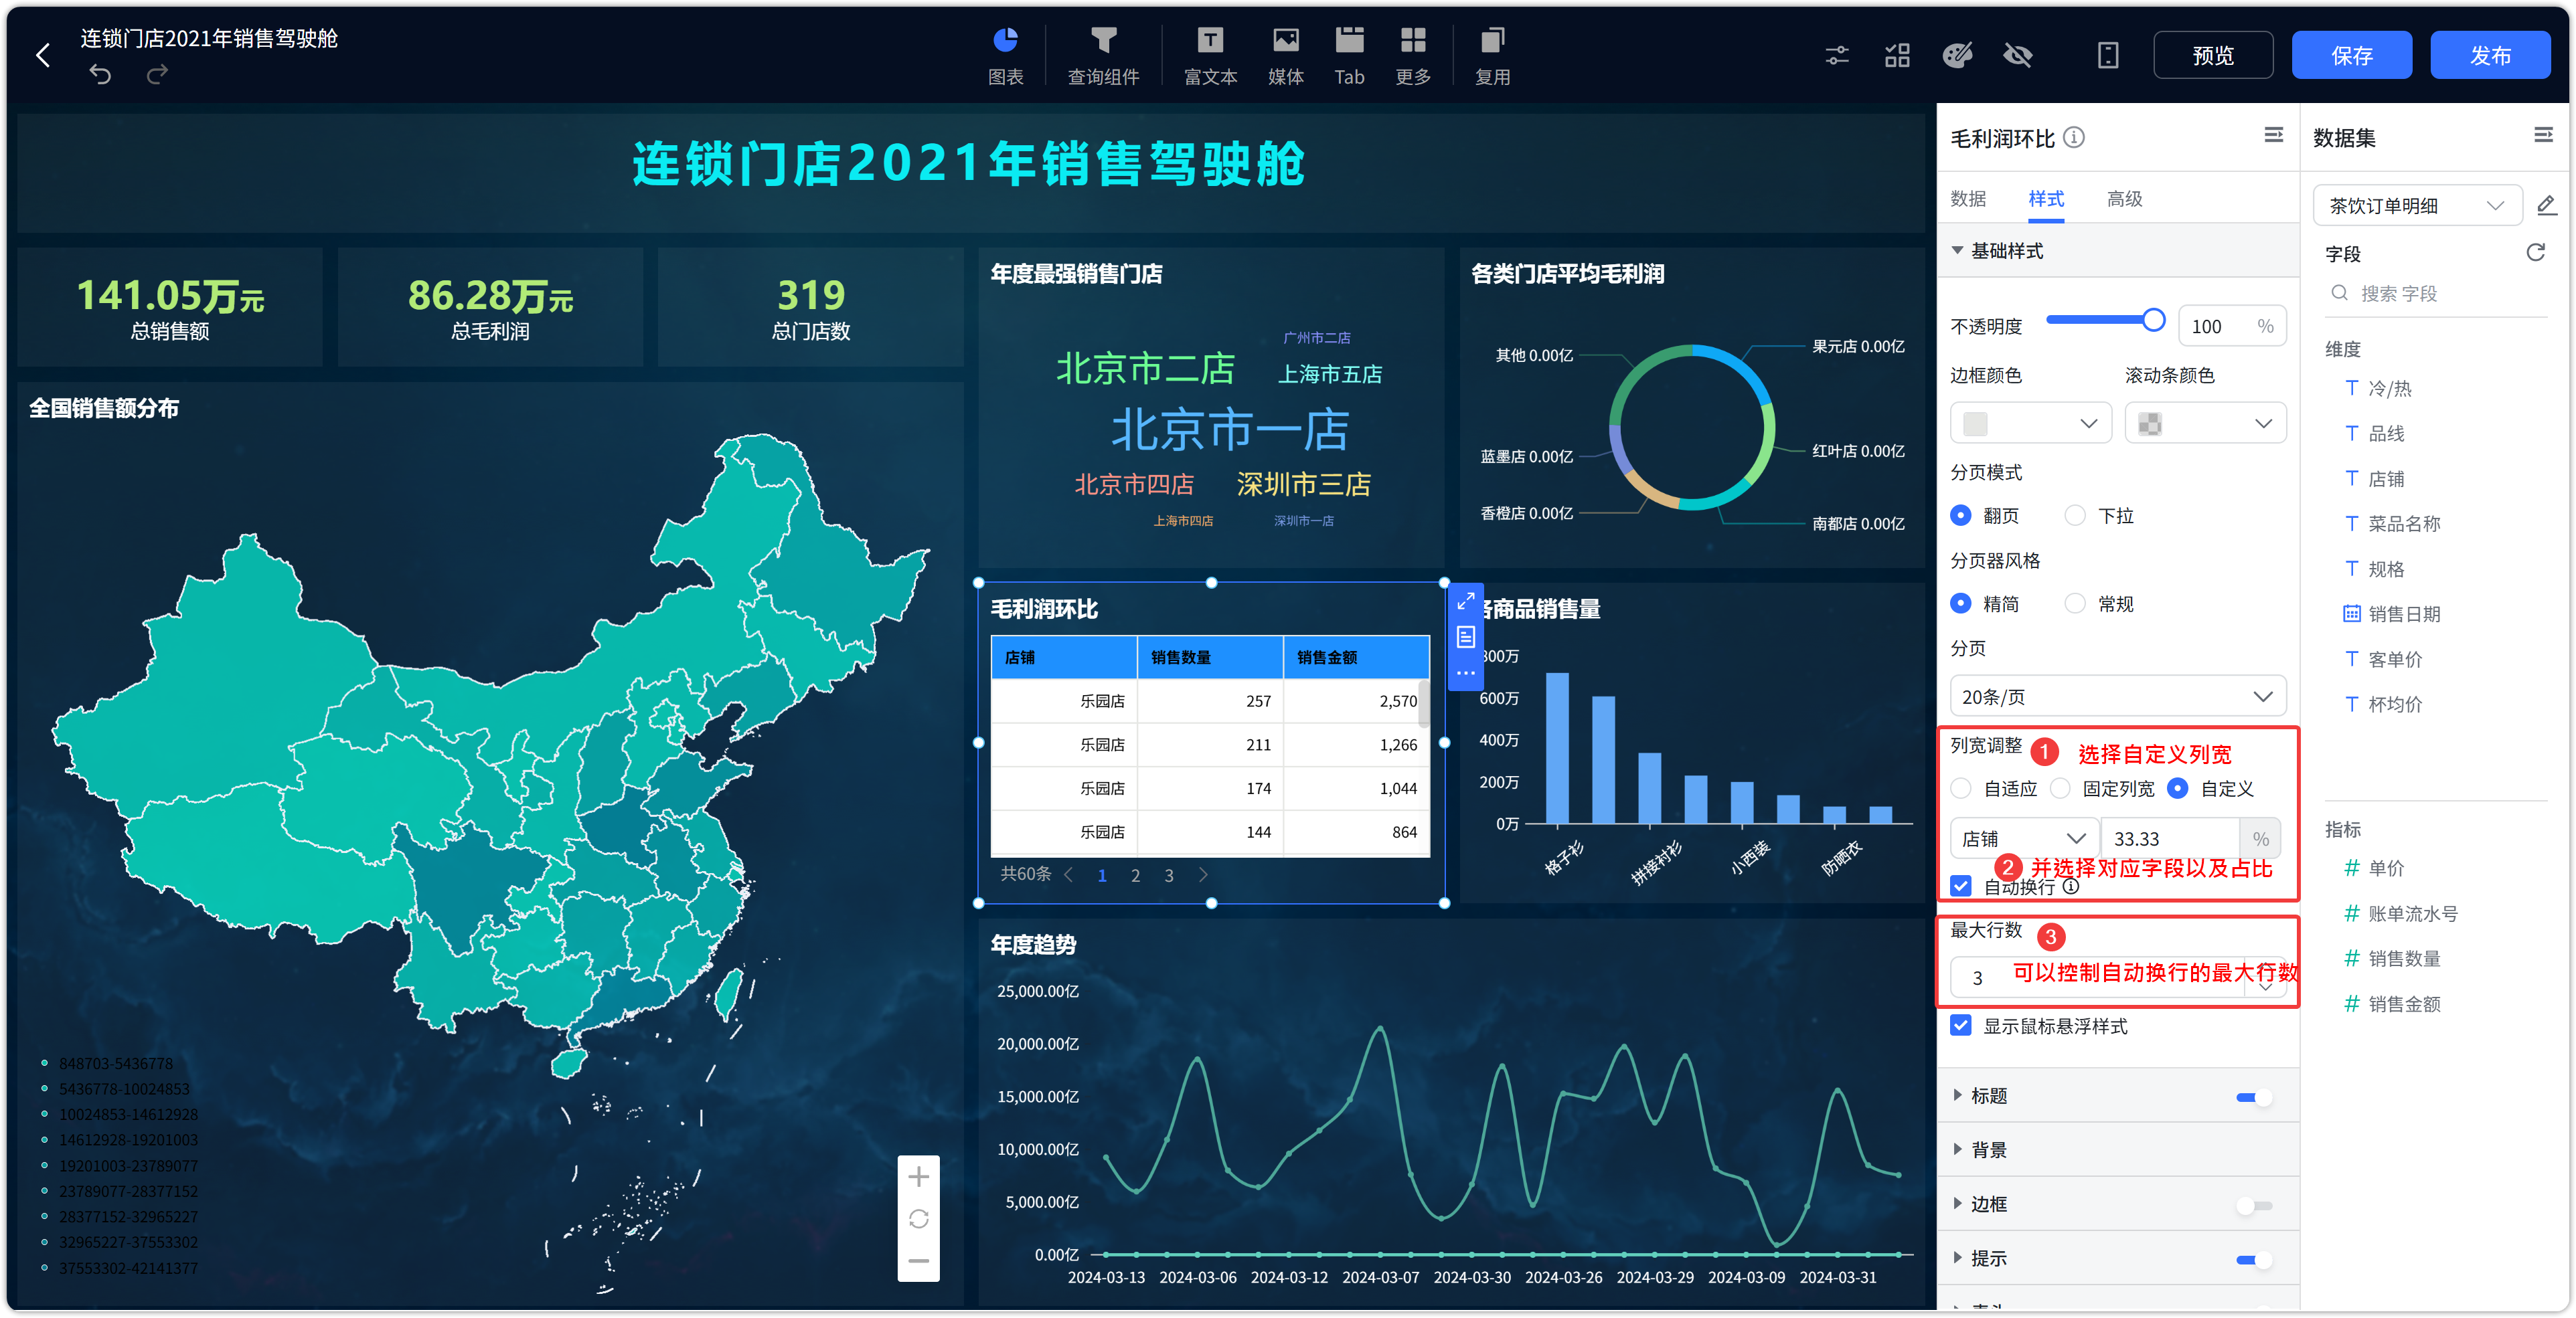Reset the map view refresh icon

(x=918, y=1219)
